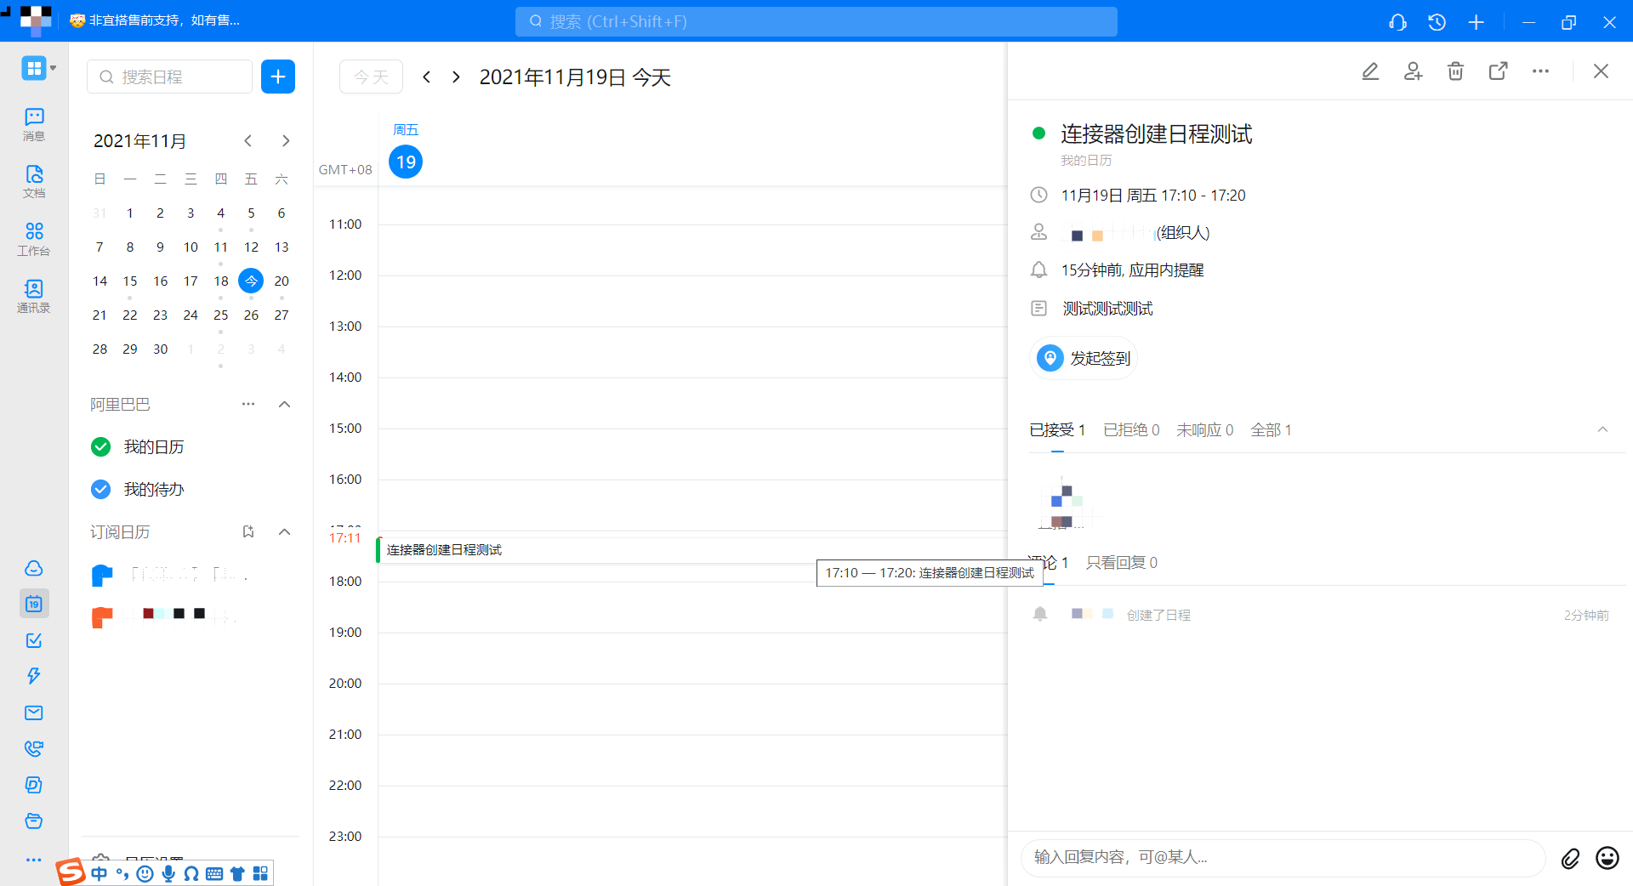
Task: Go to previous month in mini calendar
Action: [x=248, y=140]
